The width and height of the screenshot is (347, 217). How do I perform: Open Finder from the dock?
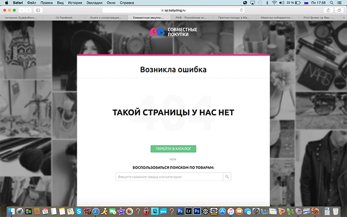pos(11,212)
